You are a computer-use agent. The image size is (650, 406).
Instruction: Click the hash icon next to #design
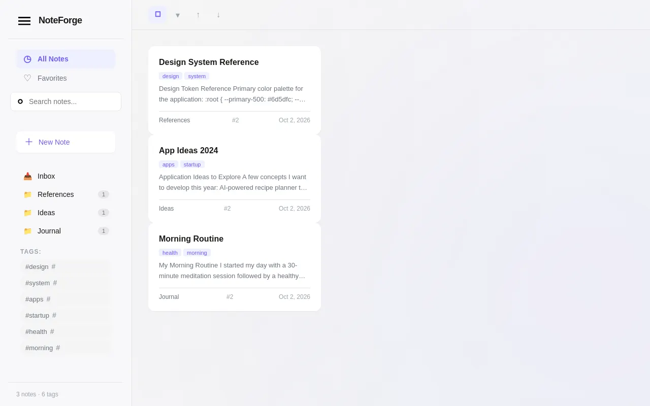pos(53,266)
